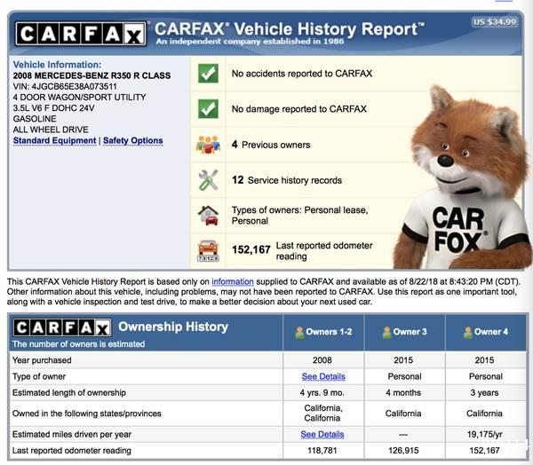Select the Owner 4 column header
533x465 pixels.
coord(486,332)
